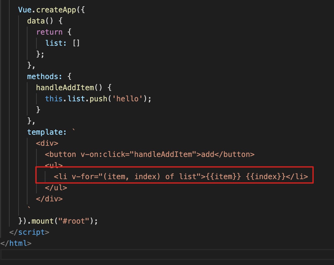This screenshot has height=265, width=334.
Task: Click the closing </script> tag
Action: coord(29,232)
